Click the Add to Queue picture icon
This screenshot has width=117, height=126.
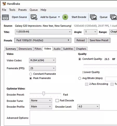(x=34, y=17)
